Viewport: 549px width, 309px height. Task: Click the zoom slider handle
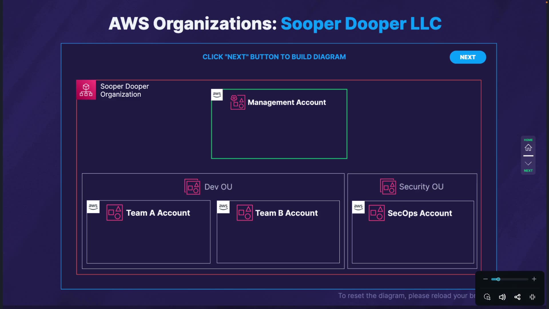pos(498,279)
